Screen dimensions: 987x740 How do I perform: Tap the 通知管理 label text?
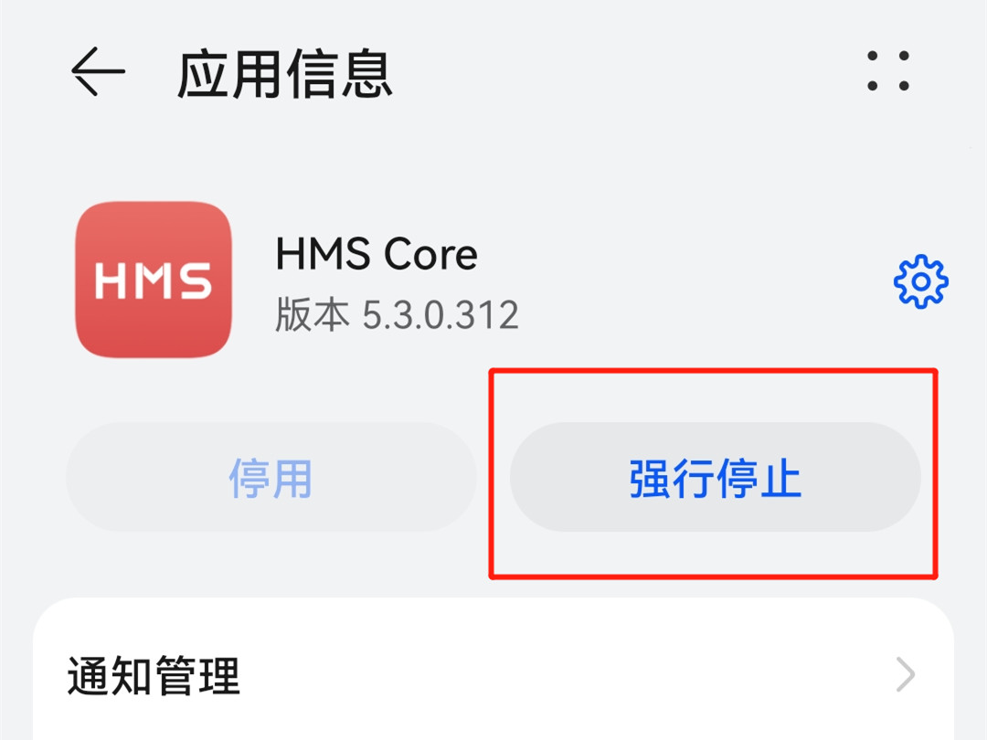pos(154,675)
